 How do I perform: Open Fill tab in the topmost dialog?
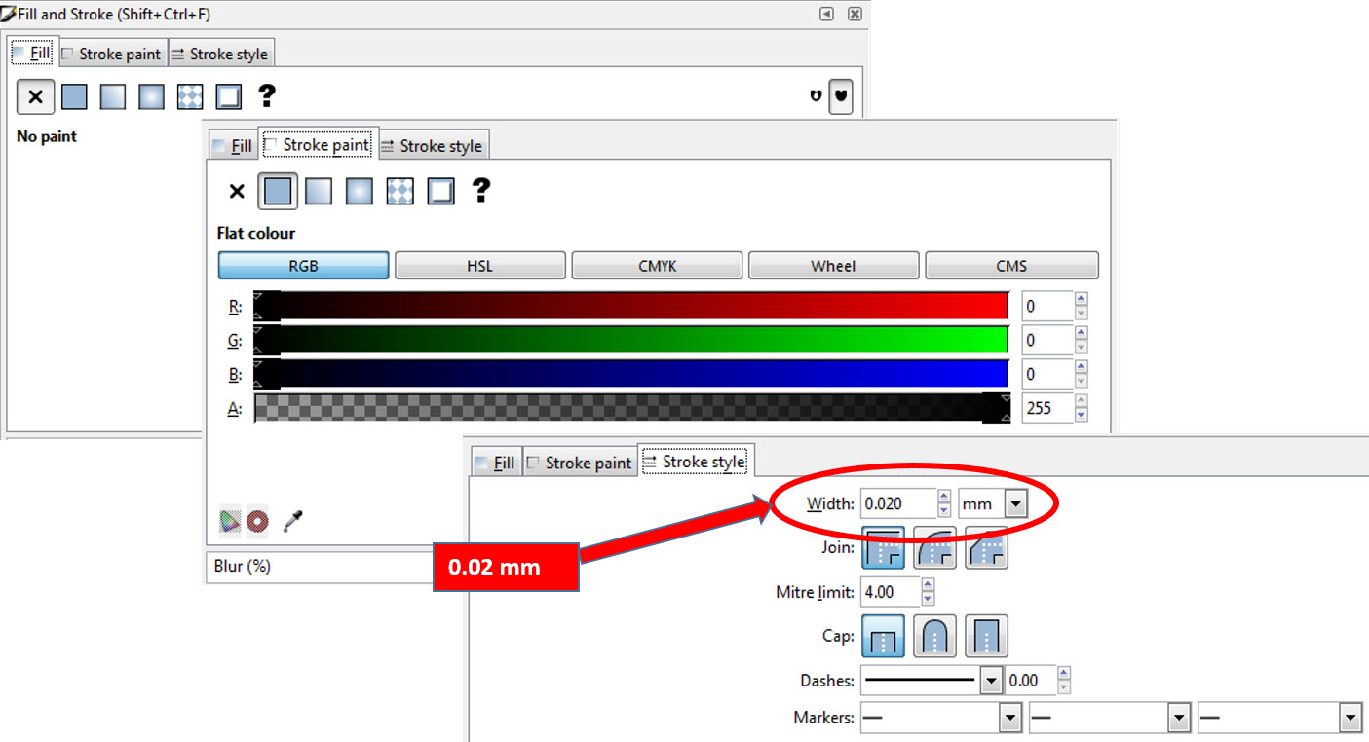31,53
